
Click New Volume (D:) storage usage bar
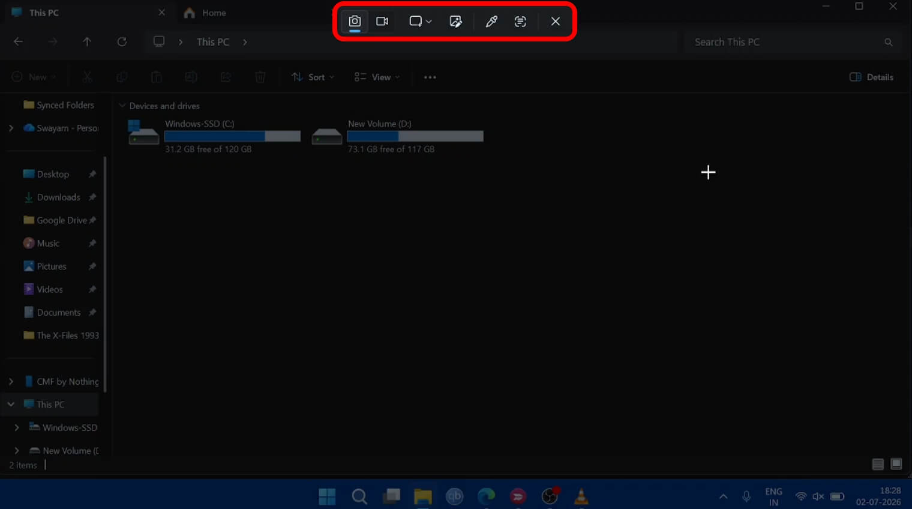click(415, 136)
